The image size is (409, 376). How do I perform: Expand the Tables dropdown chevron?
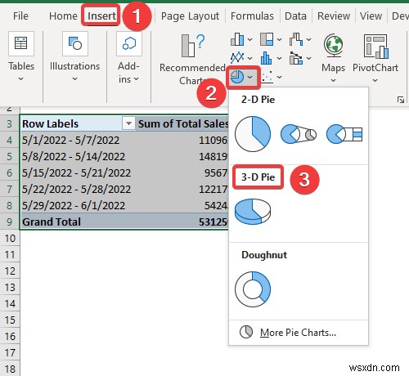[x=21, y=79]
